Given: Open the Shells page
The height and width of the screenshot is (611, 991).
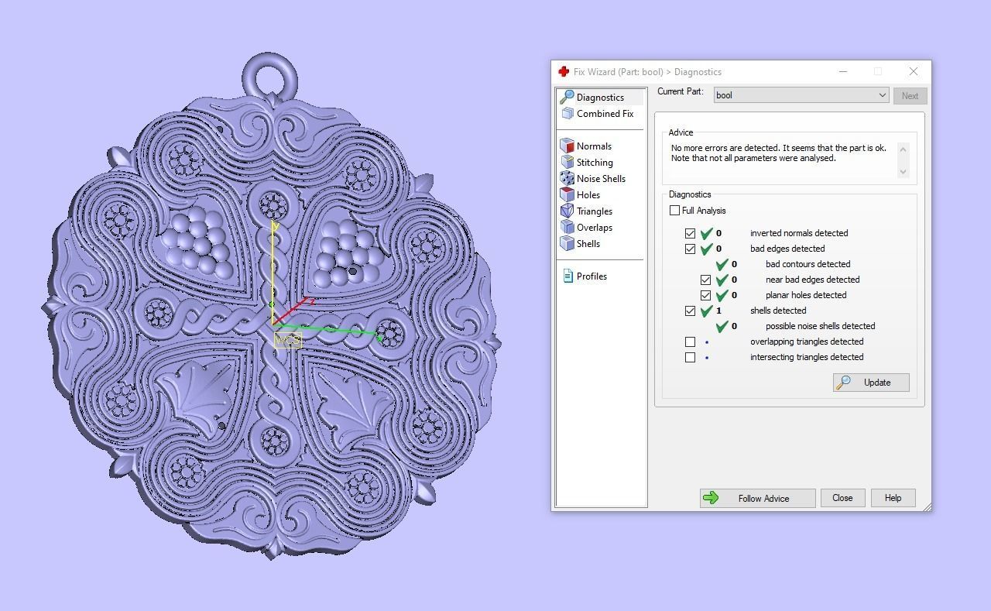Looking at the screenshot, I should pyautogui.click(x=588, y=244).
